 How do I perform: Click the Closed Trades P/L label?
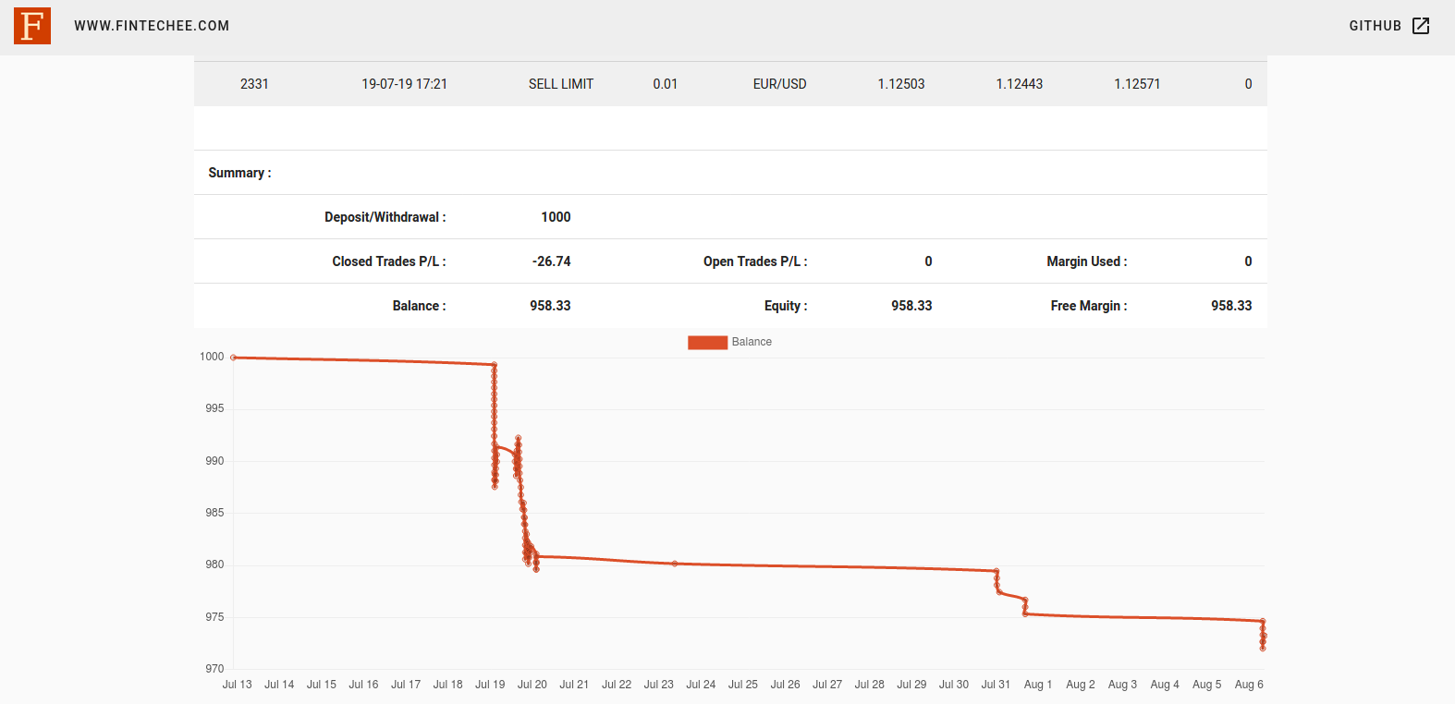(389, 261)
